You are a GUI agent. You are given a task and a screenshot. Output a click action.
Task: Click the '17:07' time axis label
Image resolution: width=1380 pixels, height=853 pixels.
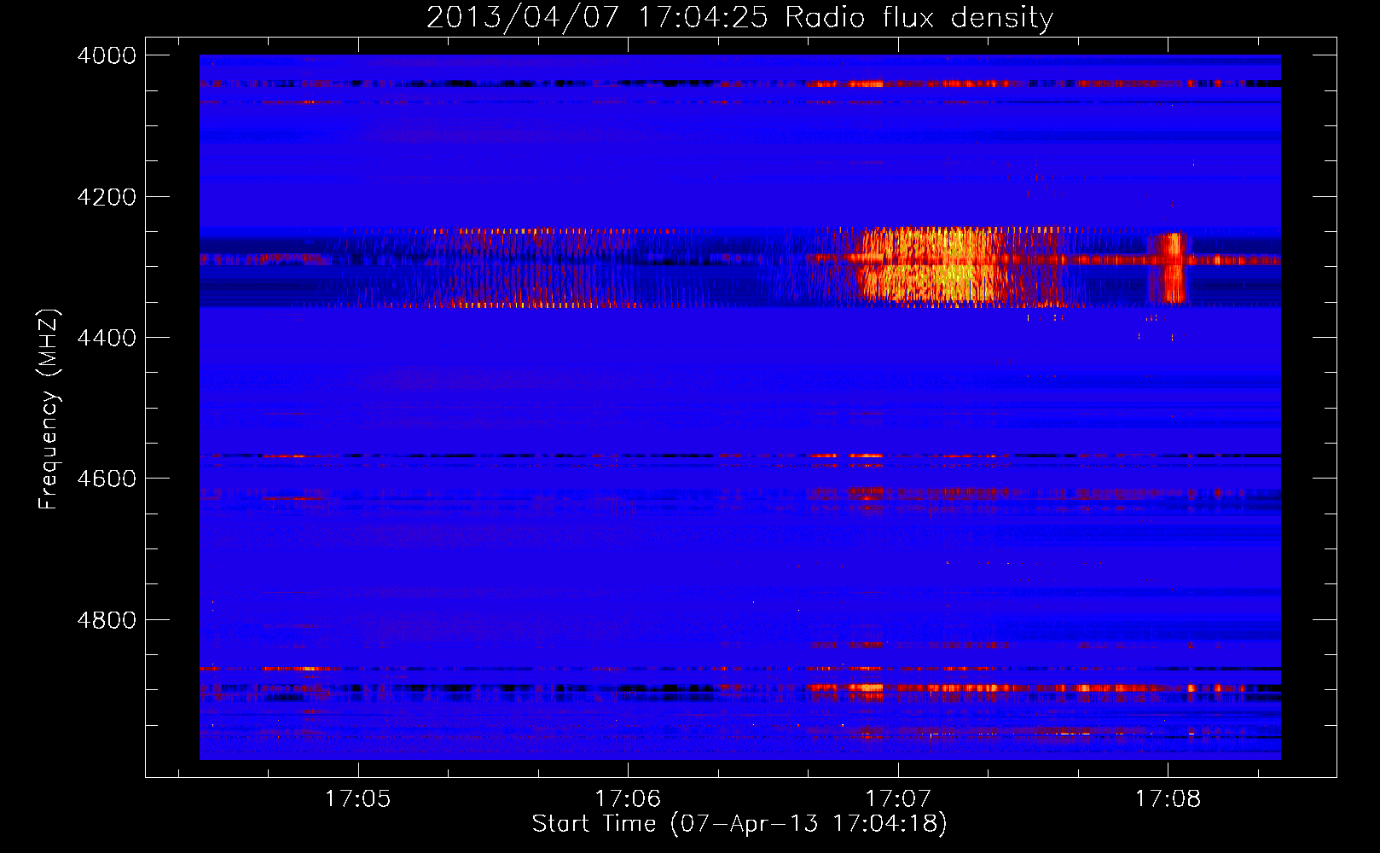point(897,798)
